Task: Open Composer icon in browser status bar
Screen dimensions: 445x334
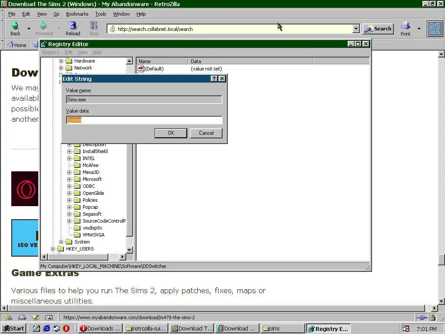Action: click(x=36, y=317)
